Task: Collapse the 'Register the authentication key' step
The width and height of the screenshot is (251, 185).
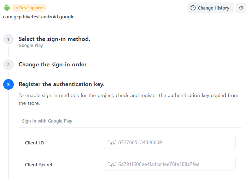Action: click(x=61, y=84)
